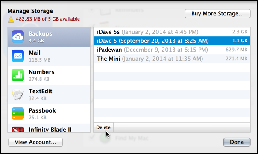Select the iPadewan backup entry
The width and height of the screenshot is (258, 154).
coord(172,50)
